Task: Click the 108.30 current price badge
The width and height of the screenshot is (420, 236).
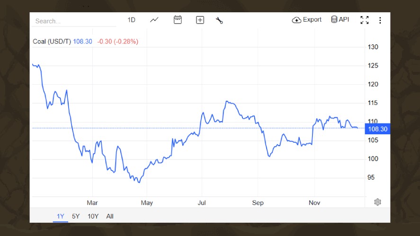Action: (x=377, y=129)
